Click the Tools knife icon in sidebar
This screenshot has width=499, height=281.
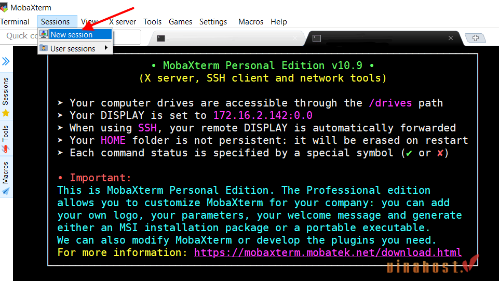click(5, 149)
